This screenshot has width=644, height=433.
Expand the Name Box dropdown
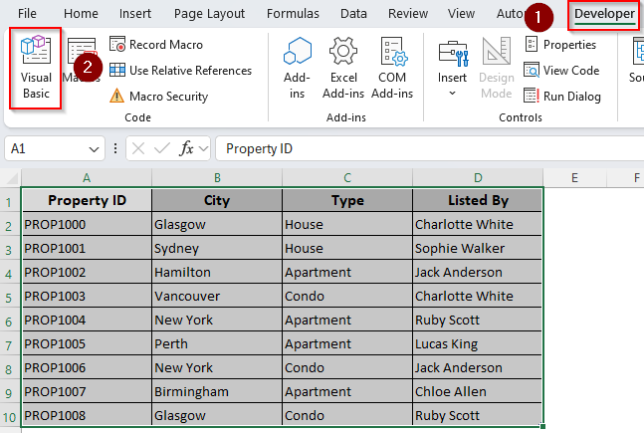(x=94, y=149)
